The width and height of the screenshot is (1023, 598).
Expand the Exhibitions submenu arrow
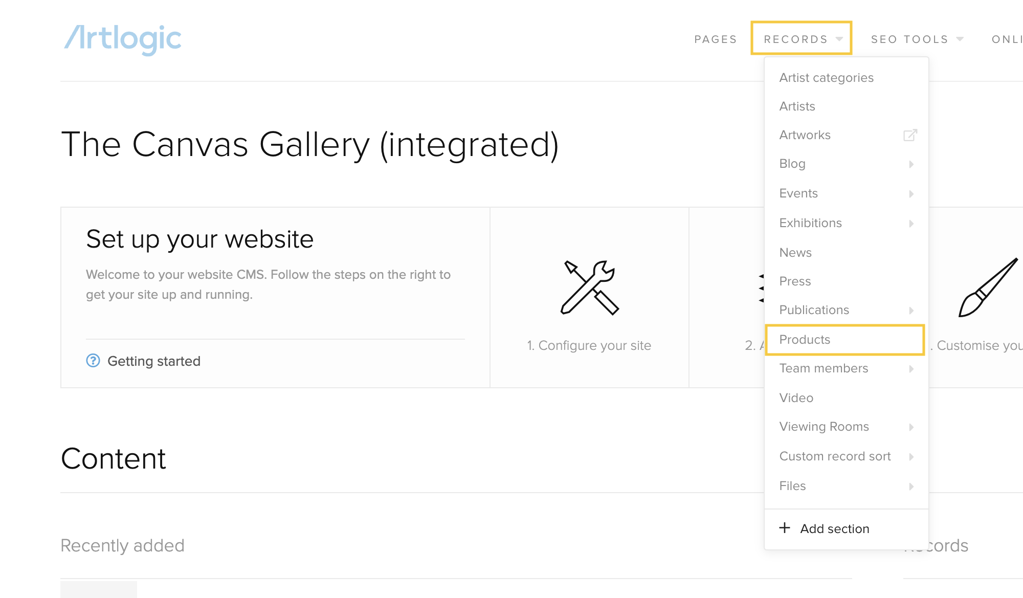[911, 224]
